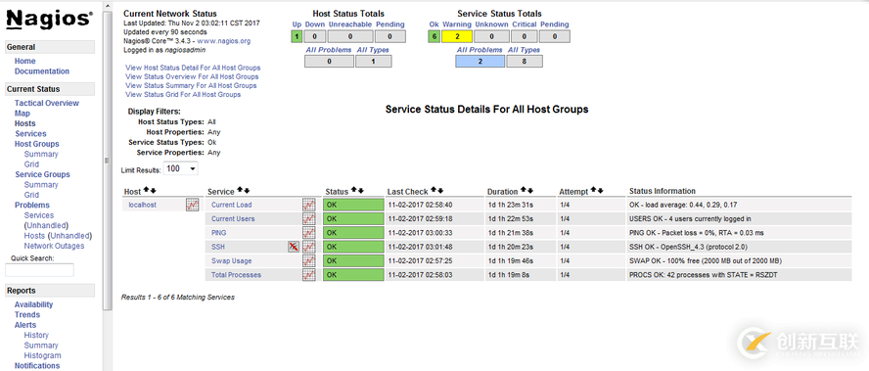This screenshot has height=371, width=869.
Task: Open Alerts History in the sidebar
Action: point(36,335)
